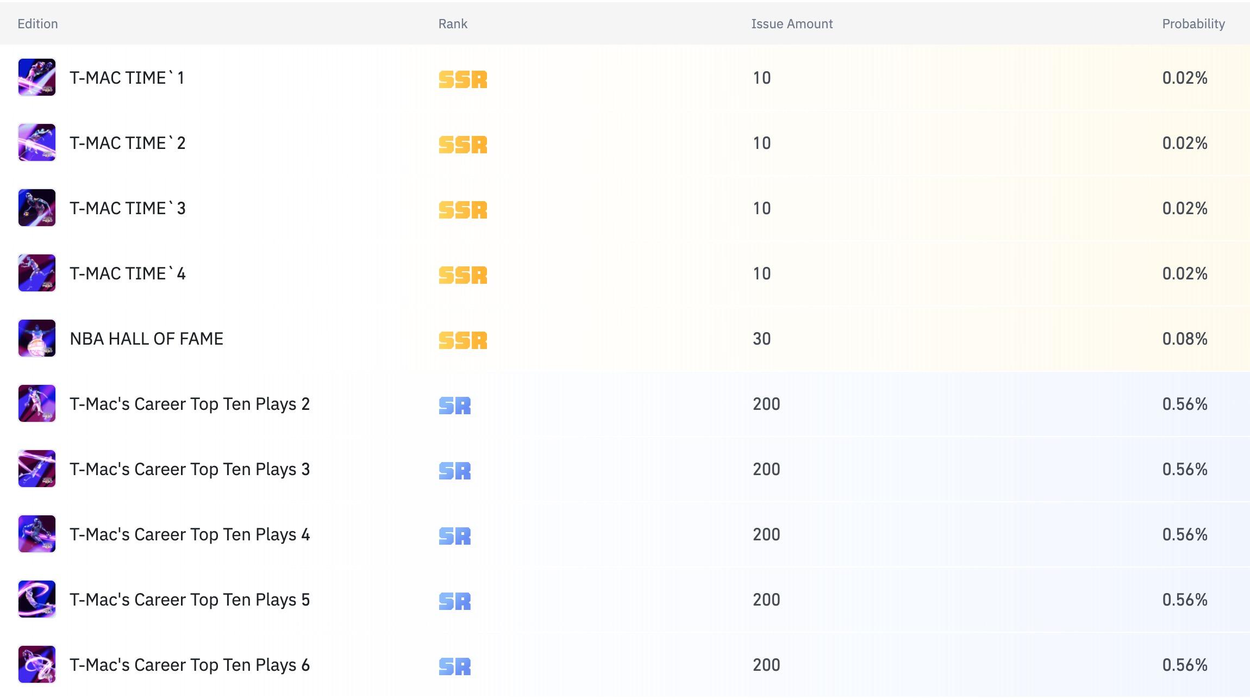Click the SSR badge for T-MAC TIME`1
Image resolution: width=1250 pixels, height=698 pixels.
pos(462,79)
